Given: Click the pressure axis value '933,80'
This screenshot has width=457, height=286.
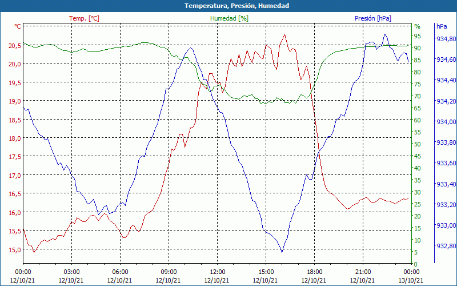Looking at the screenshot, I should 446,142.
